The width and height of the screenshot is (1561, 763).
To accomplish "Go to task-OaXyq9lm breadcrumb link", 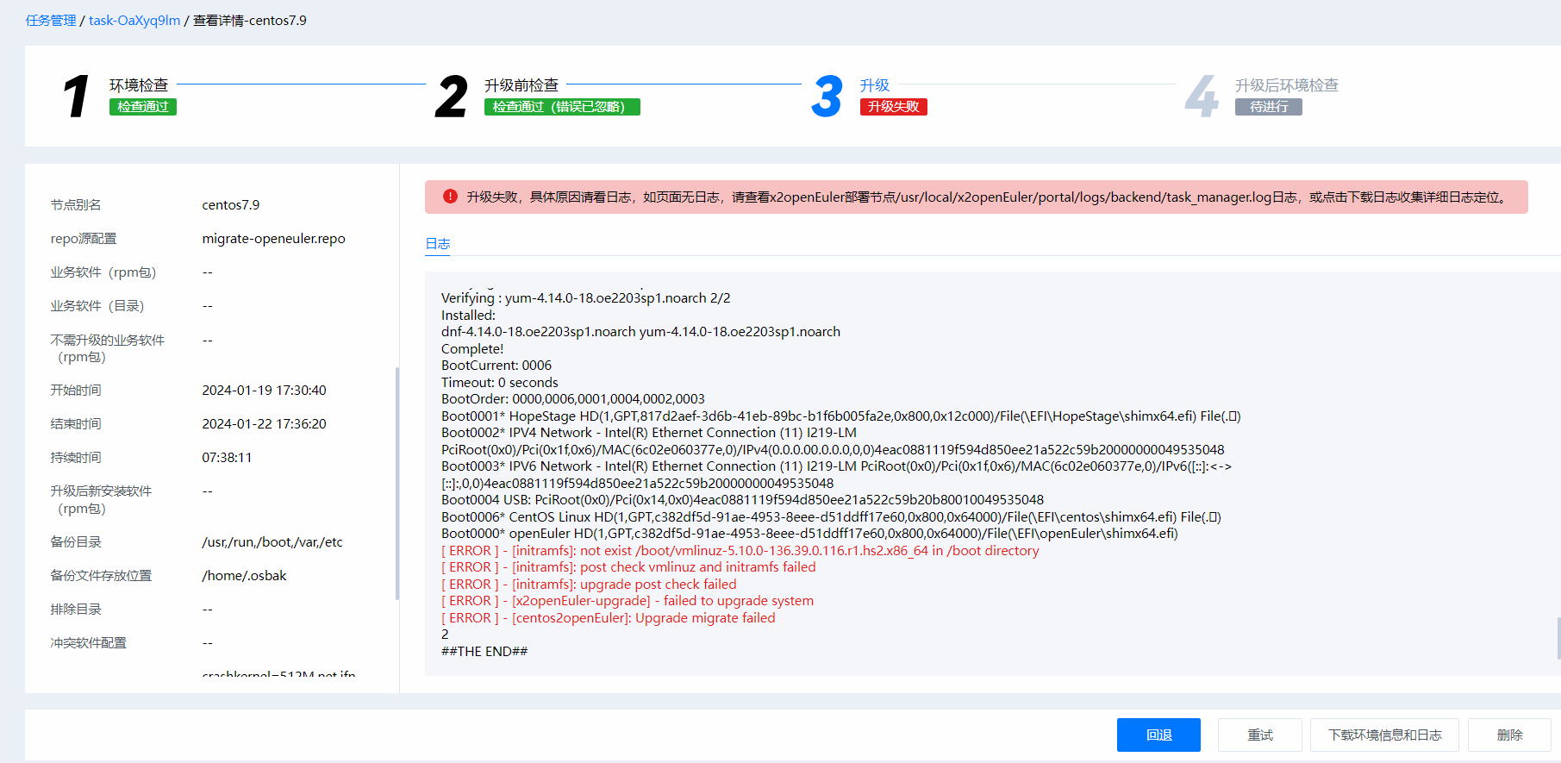I will 134,21.
